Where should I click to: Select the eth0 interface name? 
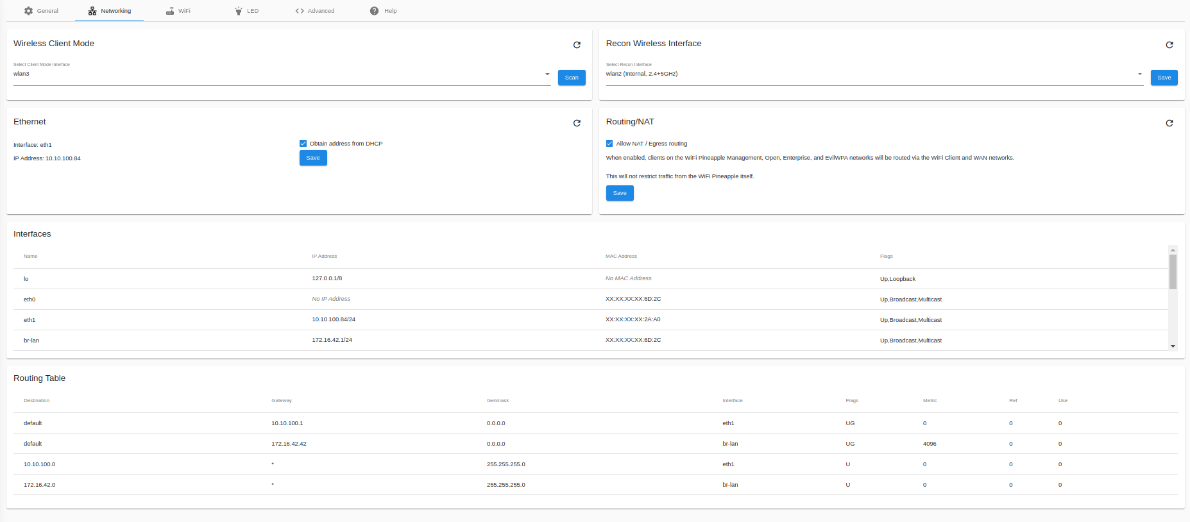click(x=30, y=299)
